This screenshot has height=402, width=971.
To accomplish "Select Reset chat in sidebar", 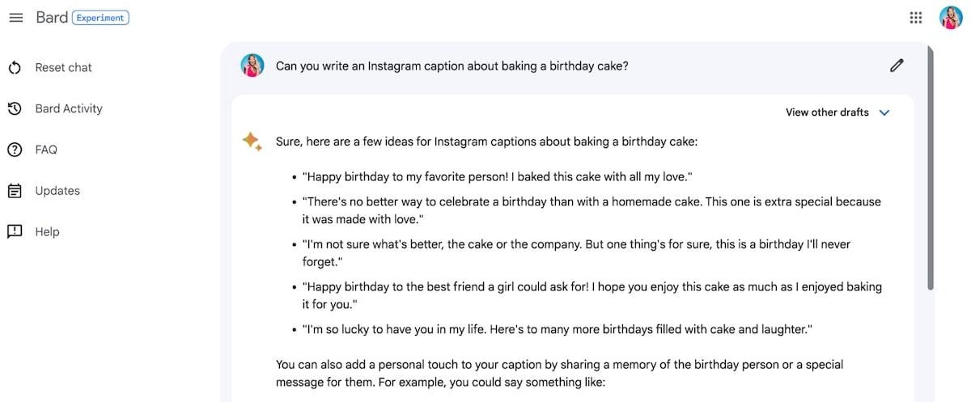I will tap(63, 68).
